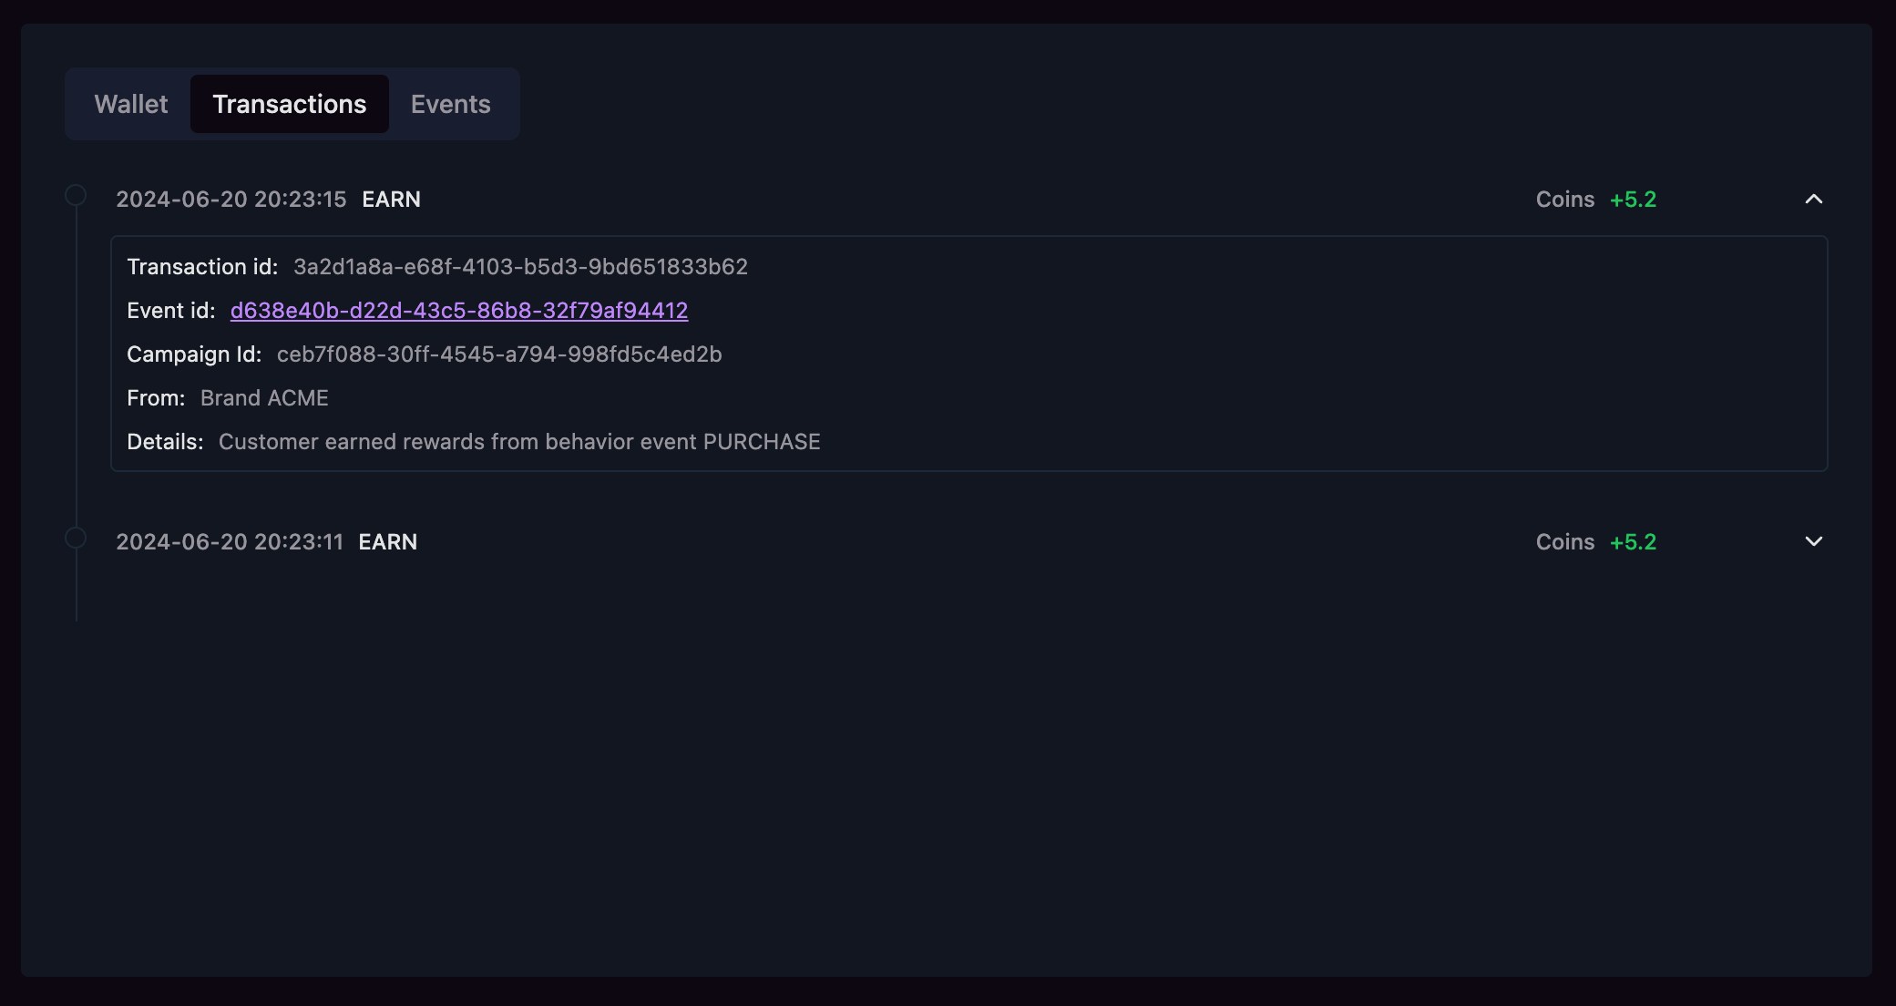Select the Transactions tab
The width and height of the screenshot is (1896, 1006).
click(x=289, y=104)
